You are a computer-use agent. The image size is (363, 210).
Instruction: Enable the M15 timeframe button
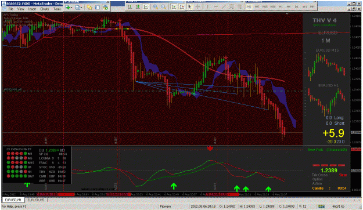point(265,7)
